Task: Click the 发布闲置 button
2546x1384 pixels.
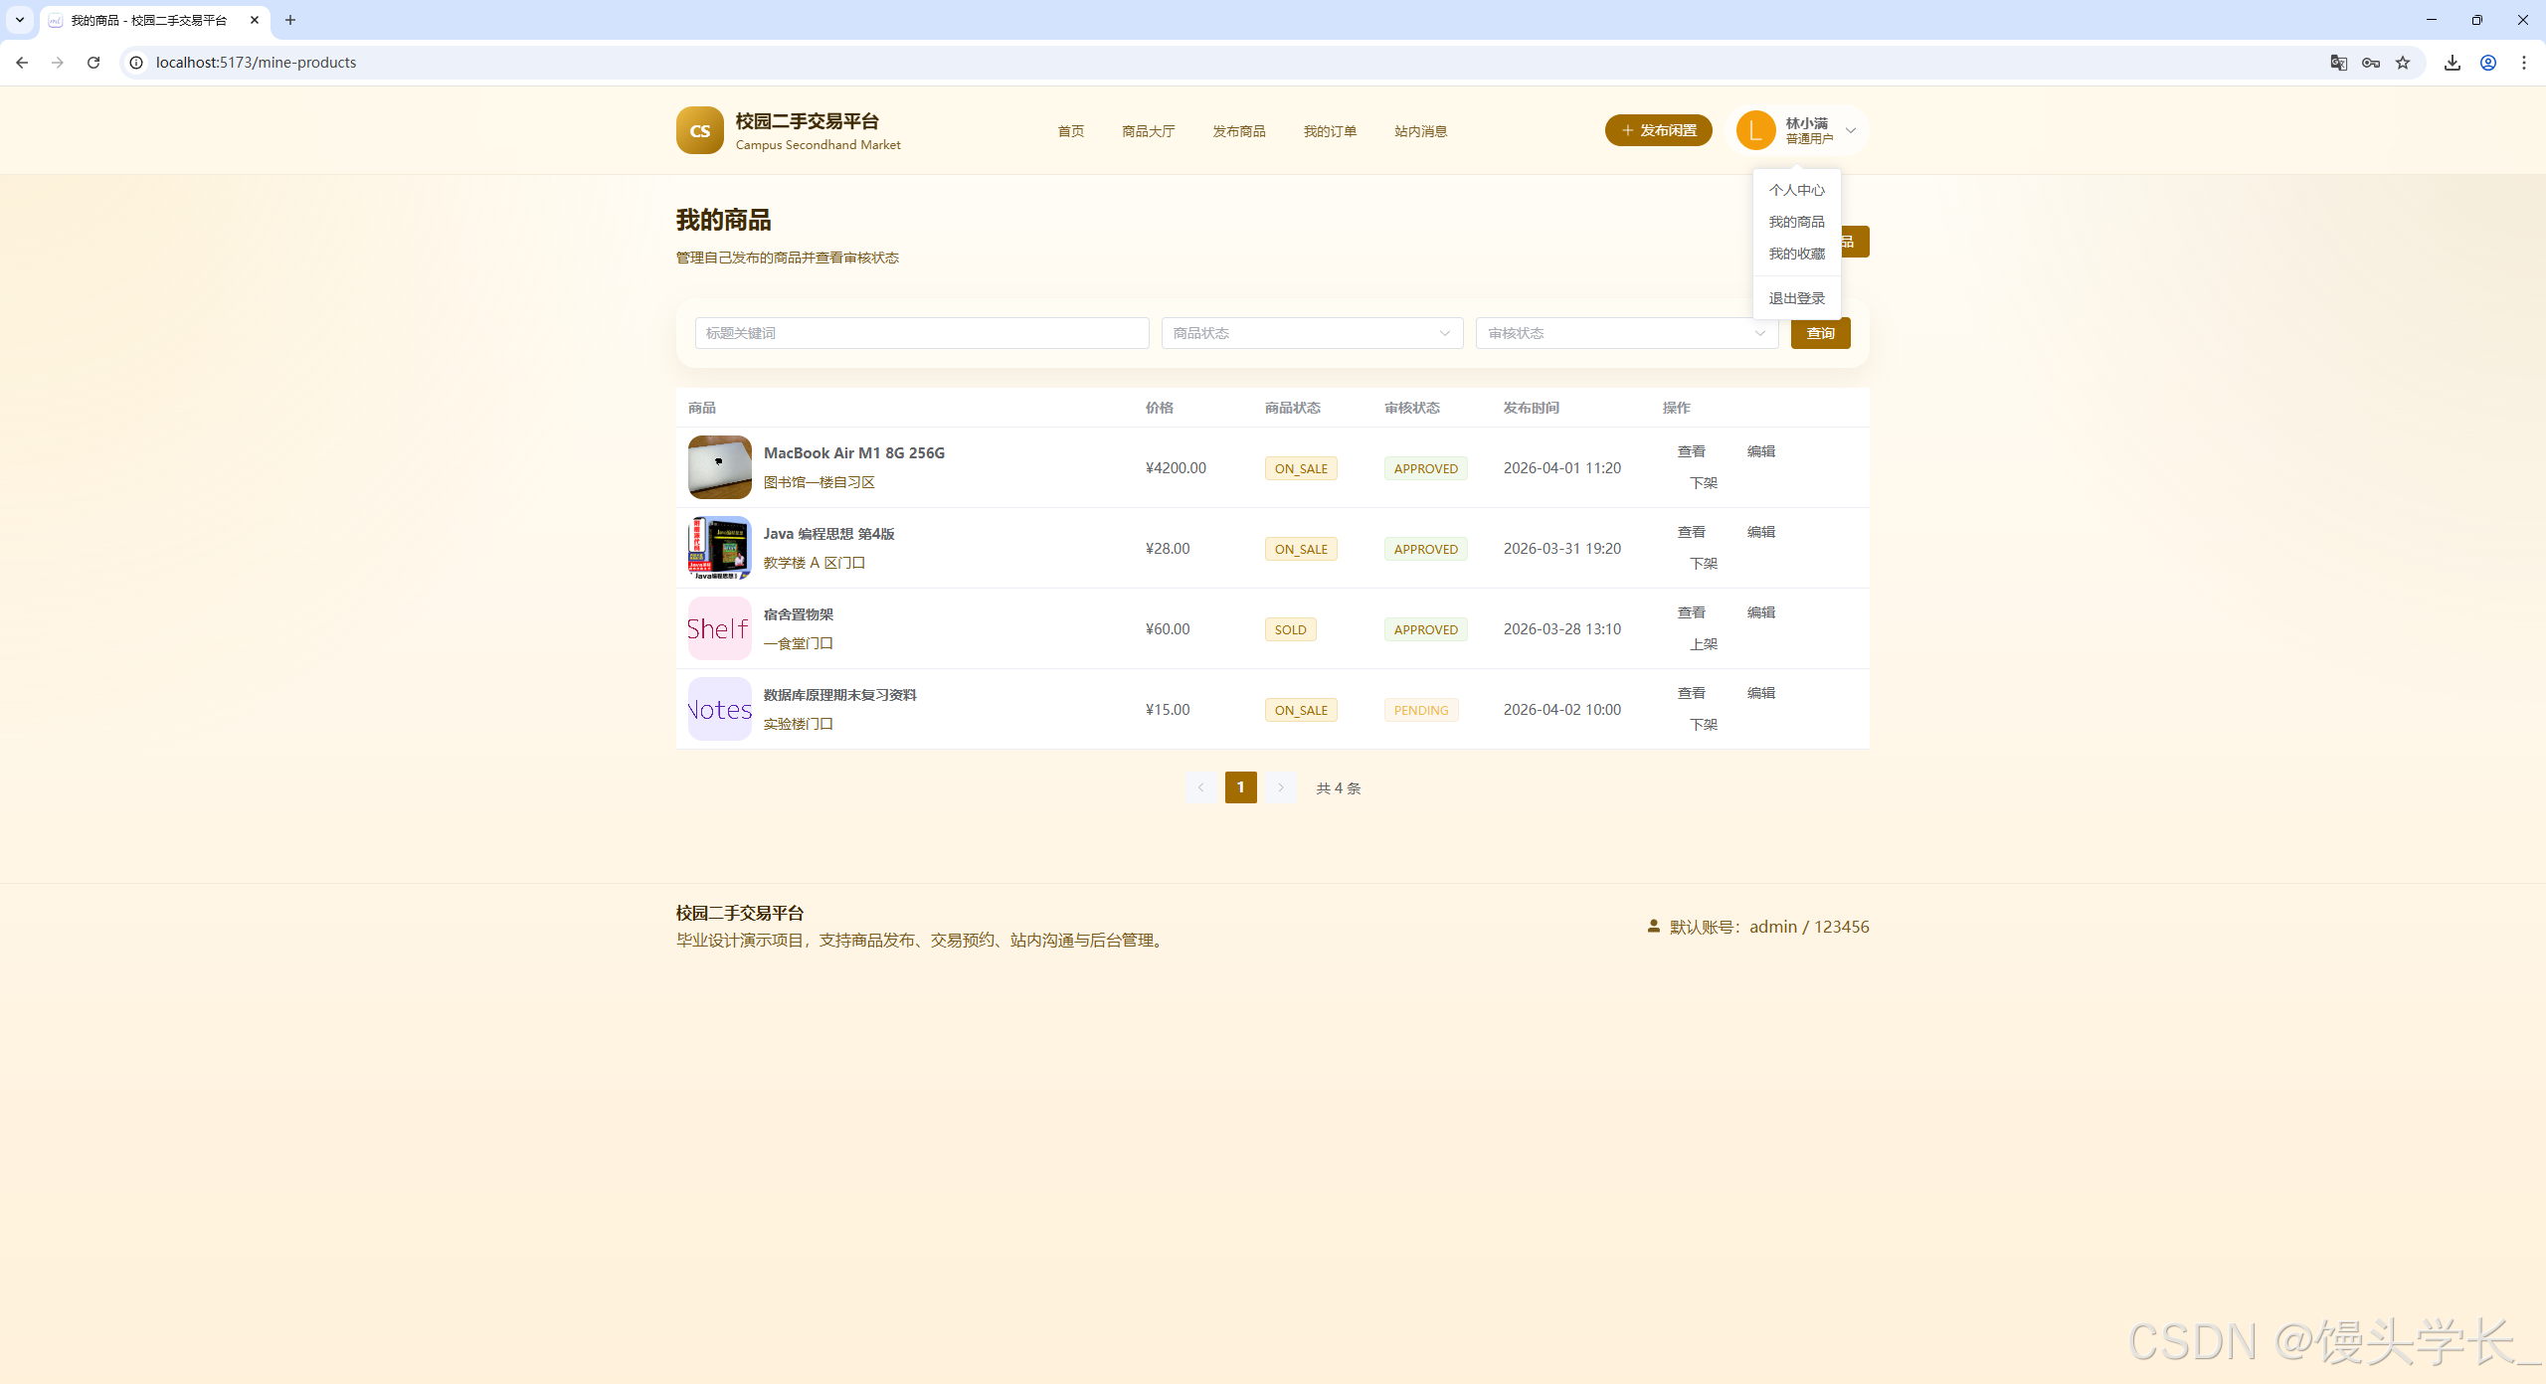Action: tap(1658, 130)
